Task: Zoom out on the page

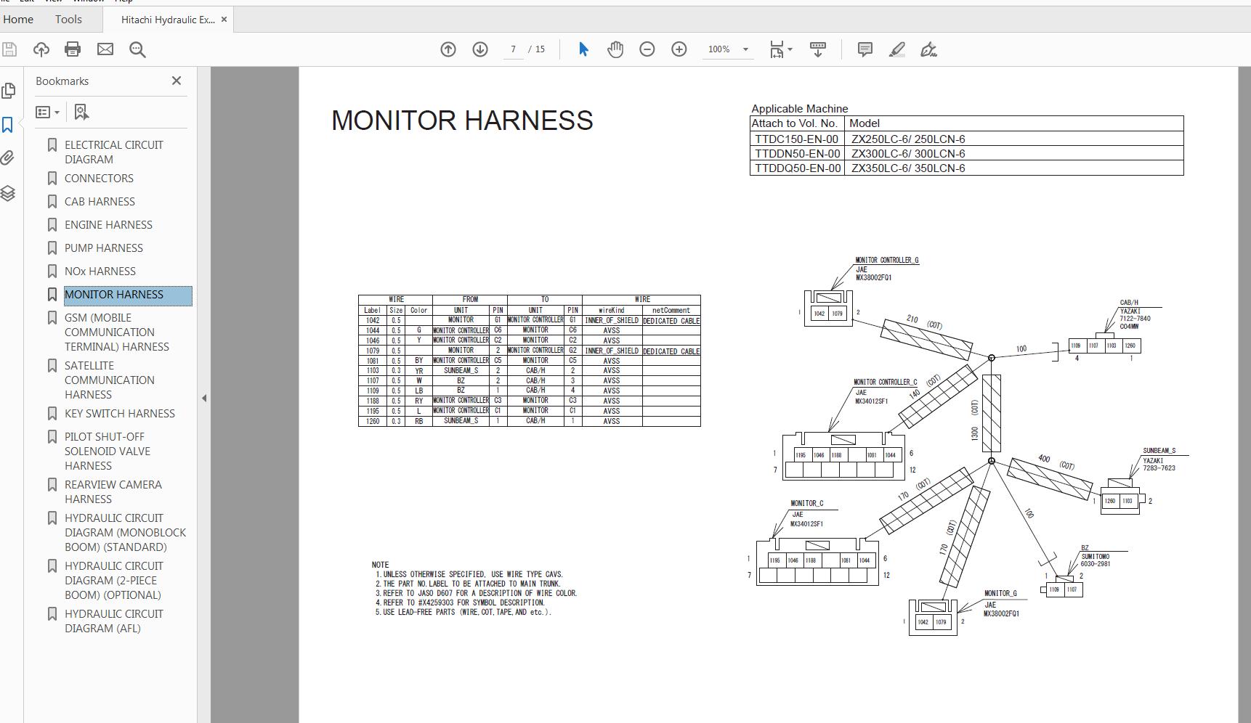Action: 647,49
